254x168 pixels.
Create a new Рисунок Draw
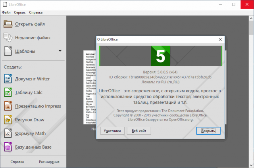(x=30, y=120)
